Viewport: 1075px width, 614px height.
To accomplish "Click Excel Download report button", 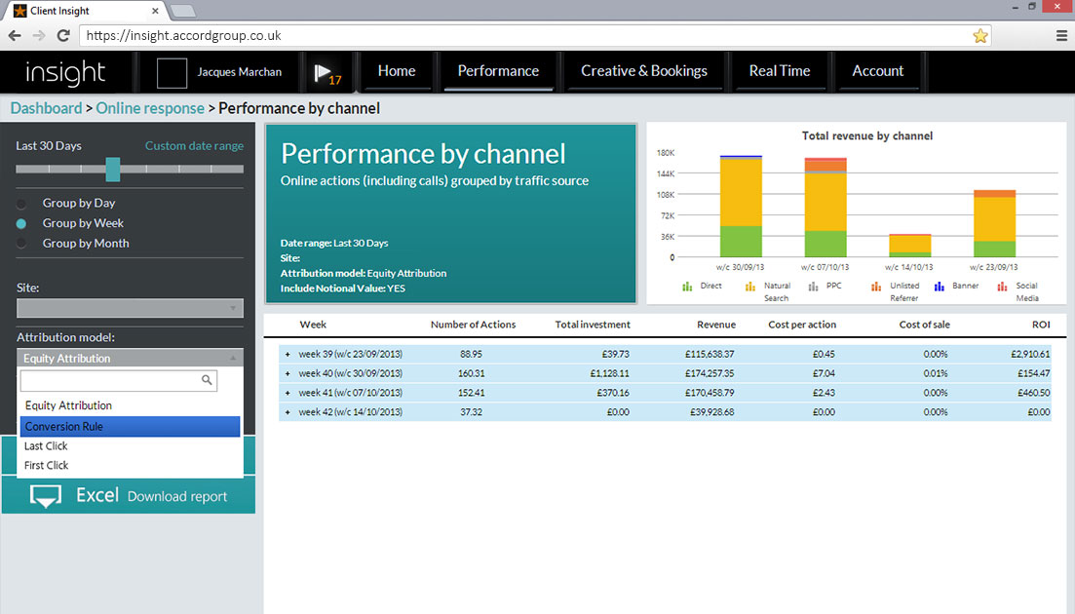I will [x=129, y=495].
